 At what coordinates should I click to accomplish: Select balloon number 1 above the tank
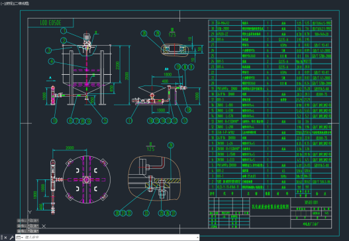pos(64,30)
